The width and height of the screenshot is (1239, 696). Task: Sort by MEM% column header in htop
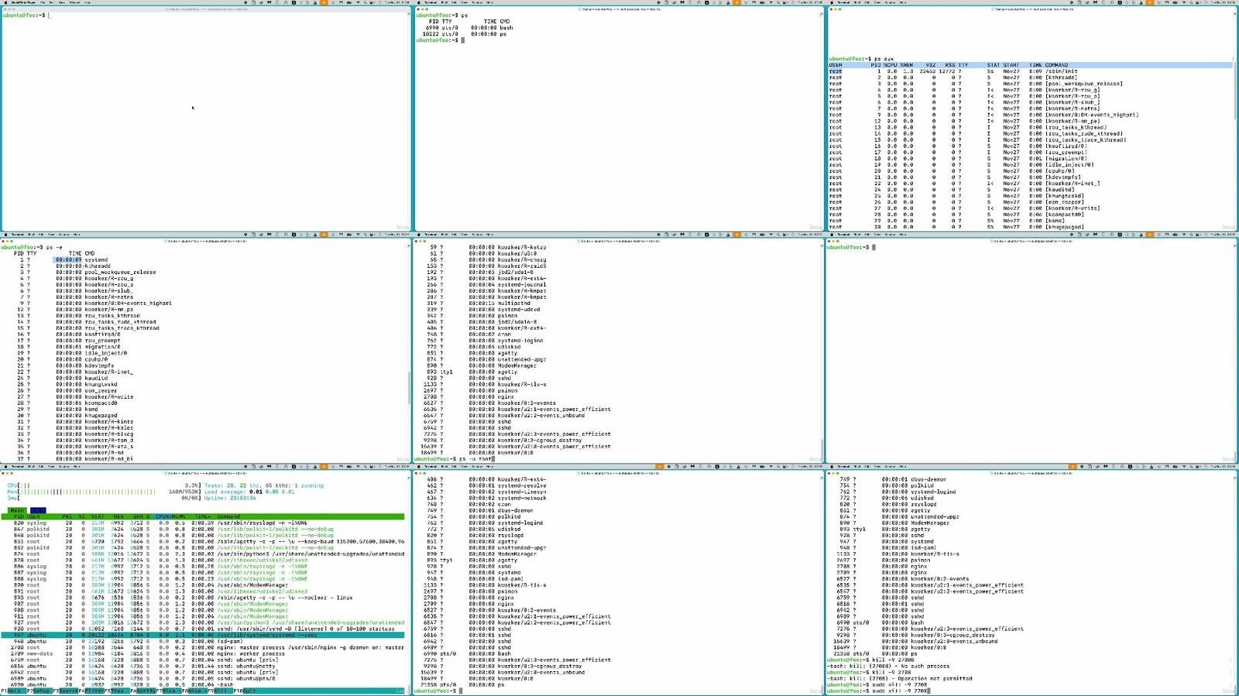pos(179,516)
